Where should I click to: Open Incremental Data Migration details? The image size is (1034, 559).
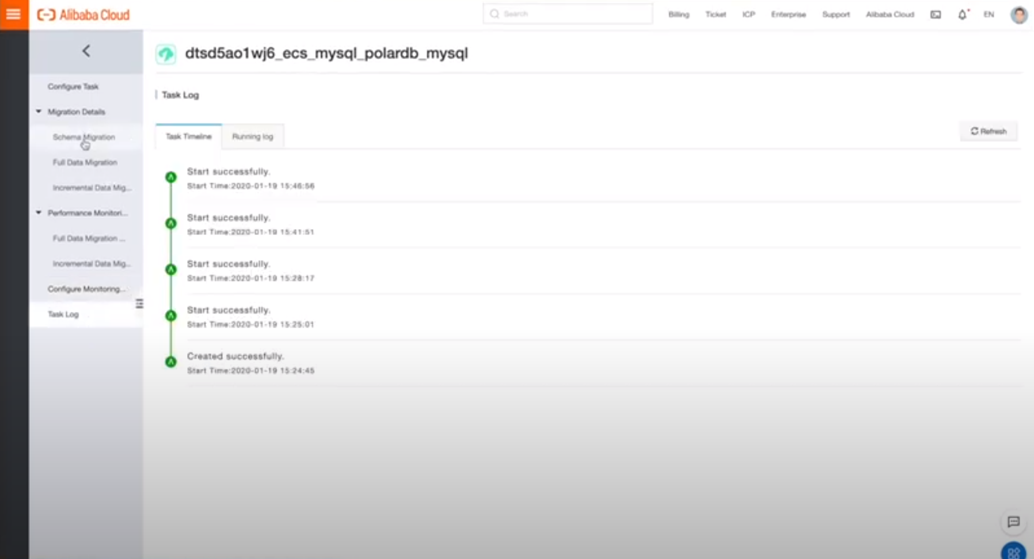click(x=92, y=188)
